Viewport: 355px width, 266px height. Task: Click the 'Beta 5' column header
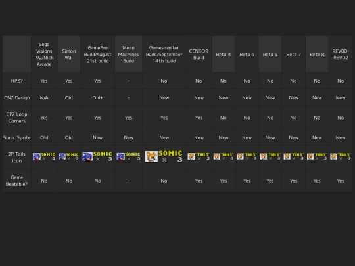click(x=247, y=55)
